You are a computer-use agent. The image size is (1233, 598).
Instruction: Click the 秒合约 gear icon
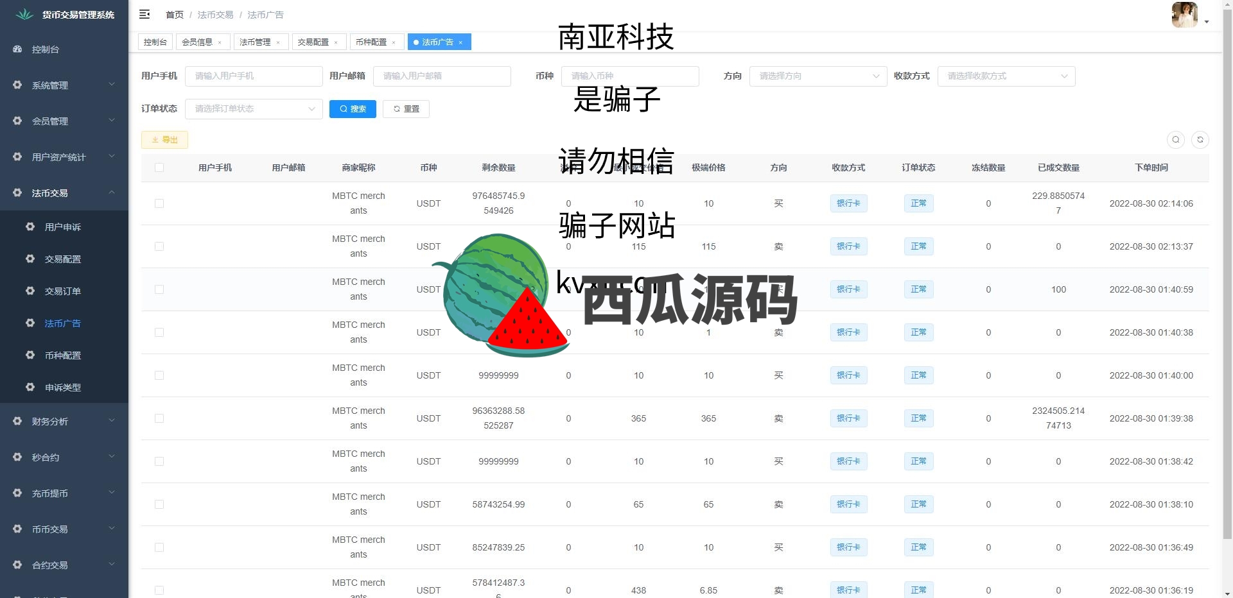18,457
